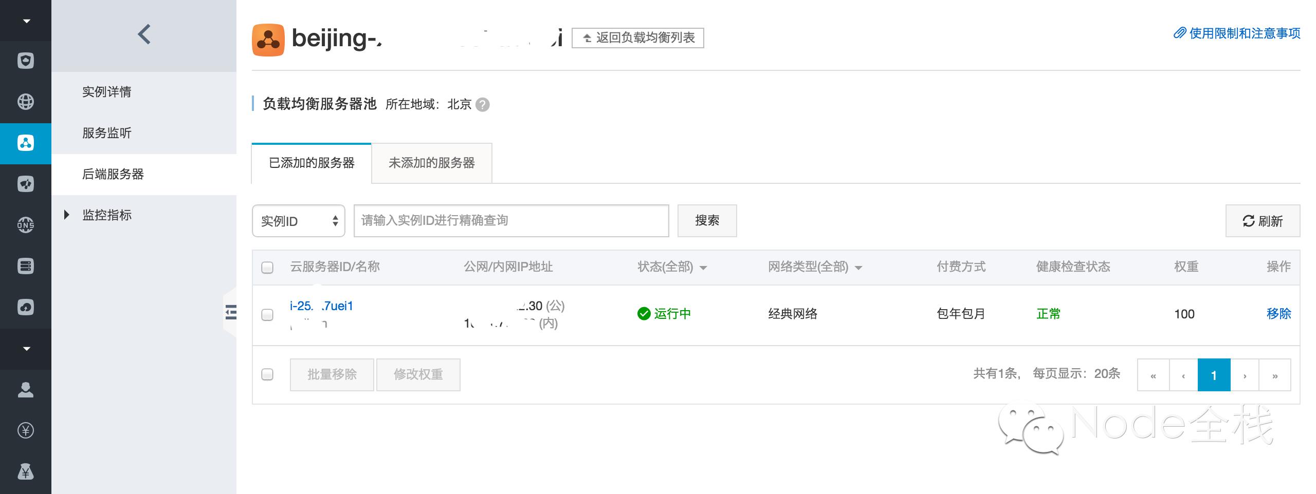Image resolution: width=1316 pixels, height=494 pixels.
Task: Click 移除 for the listed server
Action: [x=1278, y=314]
